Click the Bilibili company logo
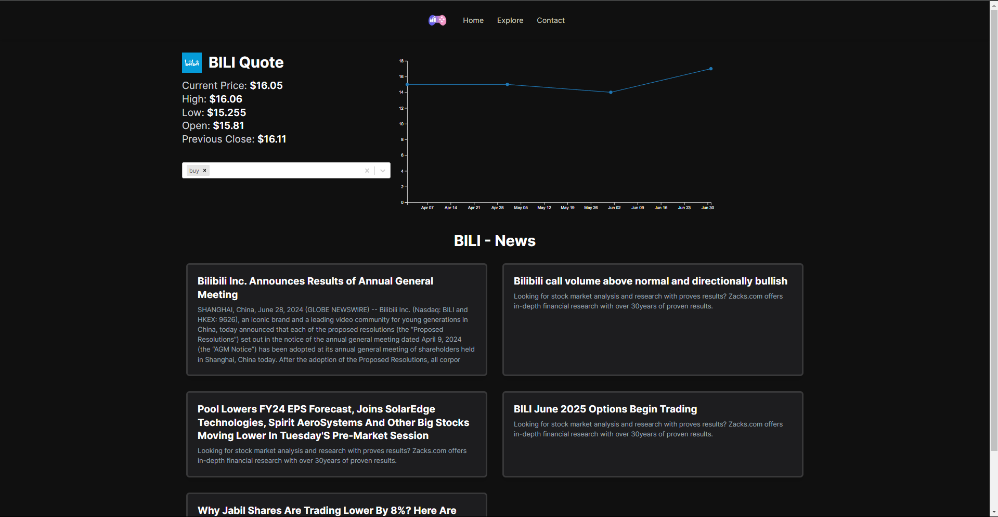 [192, 62]
